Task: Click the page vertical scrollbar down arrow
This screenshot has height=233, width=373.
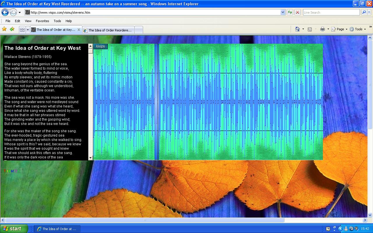Action: tap(370, 215)
